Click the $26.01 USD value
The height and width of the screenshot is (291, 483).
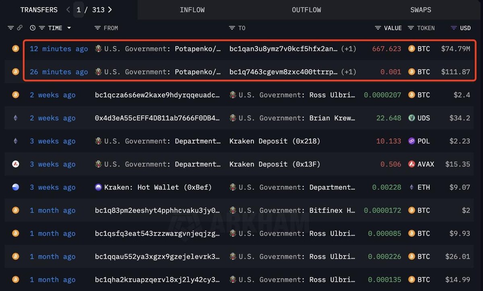pyautogui.click(x=458, y=256)
